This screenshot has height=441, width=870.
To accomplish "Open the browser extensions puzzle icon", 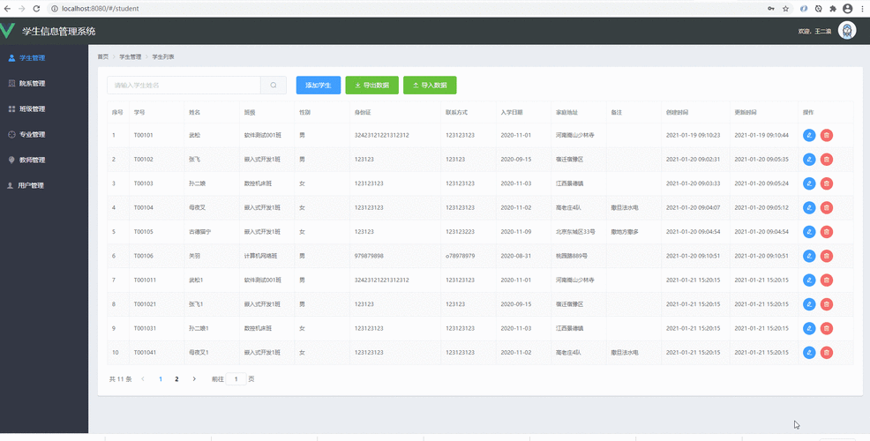I will click(x=832, y=8).
